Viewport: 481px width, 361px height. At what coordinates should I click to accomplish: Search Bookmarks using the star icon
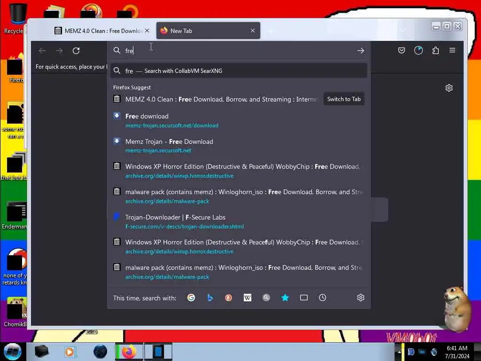click(x=285, y=298)
